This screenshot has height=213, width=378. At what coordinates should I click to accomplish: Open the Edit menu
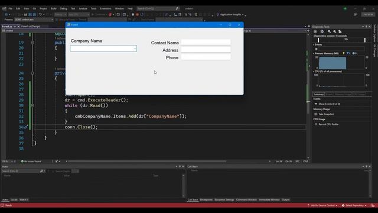(18, 8)
